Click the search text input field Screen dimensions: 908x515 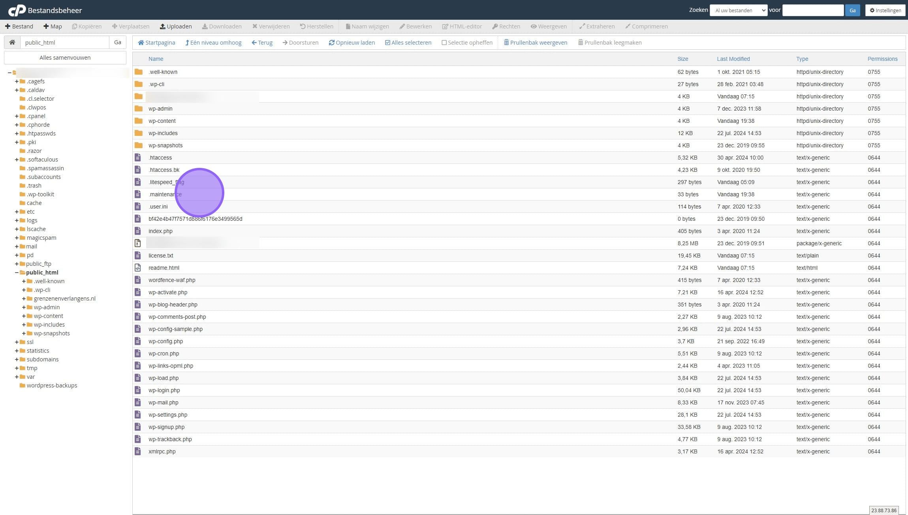(x=812, y=10)
